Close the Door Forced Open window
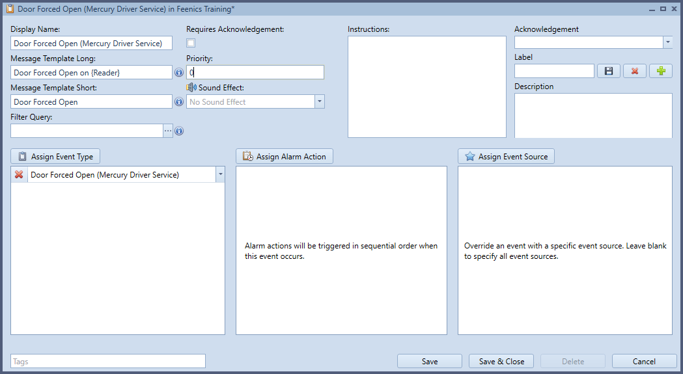The height and width of the screenshot is (374, 683). tap(674, 8)
